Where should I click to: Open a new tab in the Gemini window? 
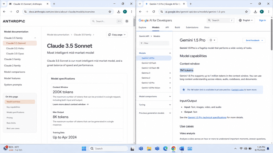191,4
